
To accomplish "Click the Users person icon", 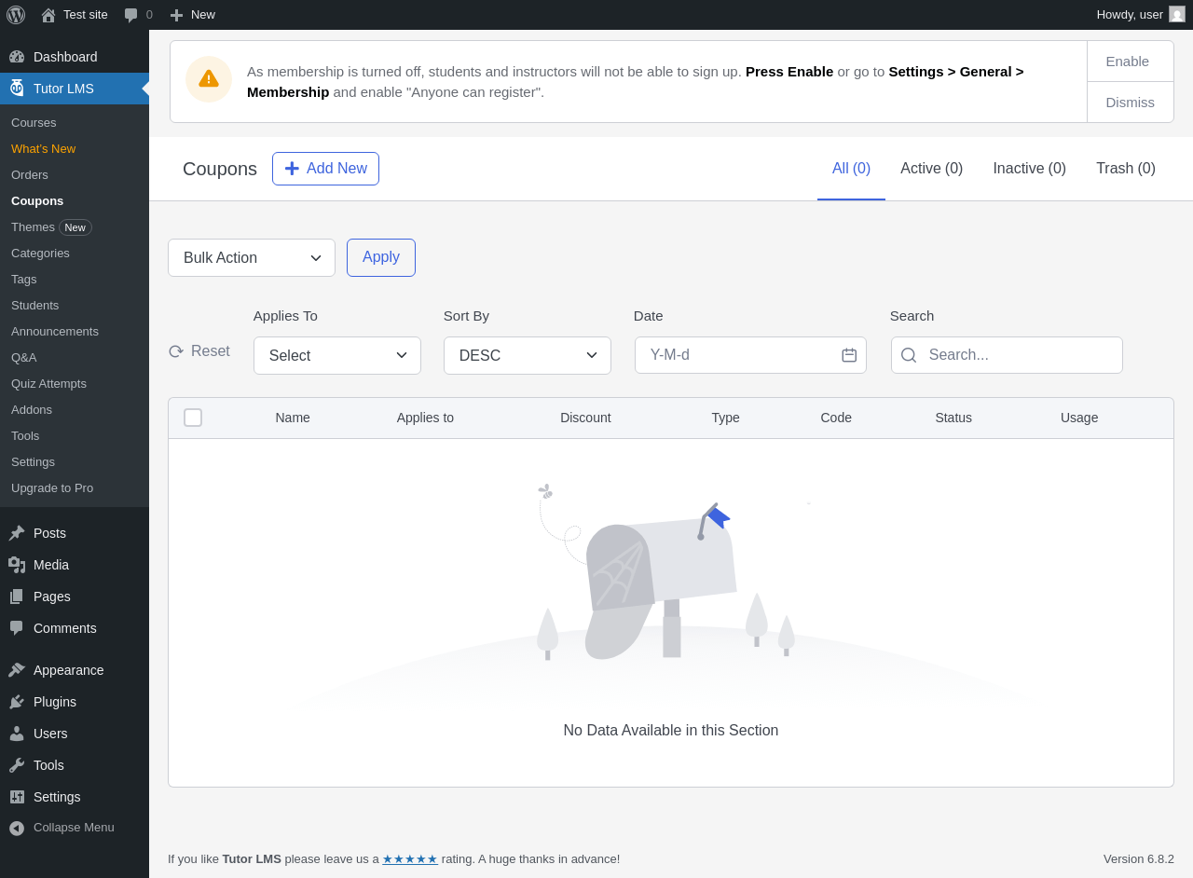I will point(17,734).
